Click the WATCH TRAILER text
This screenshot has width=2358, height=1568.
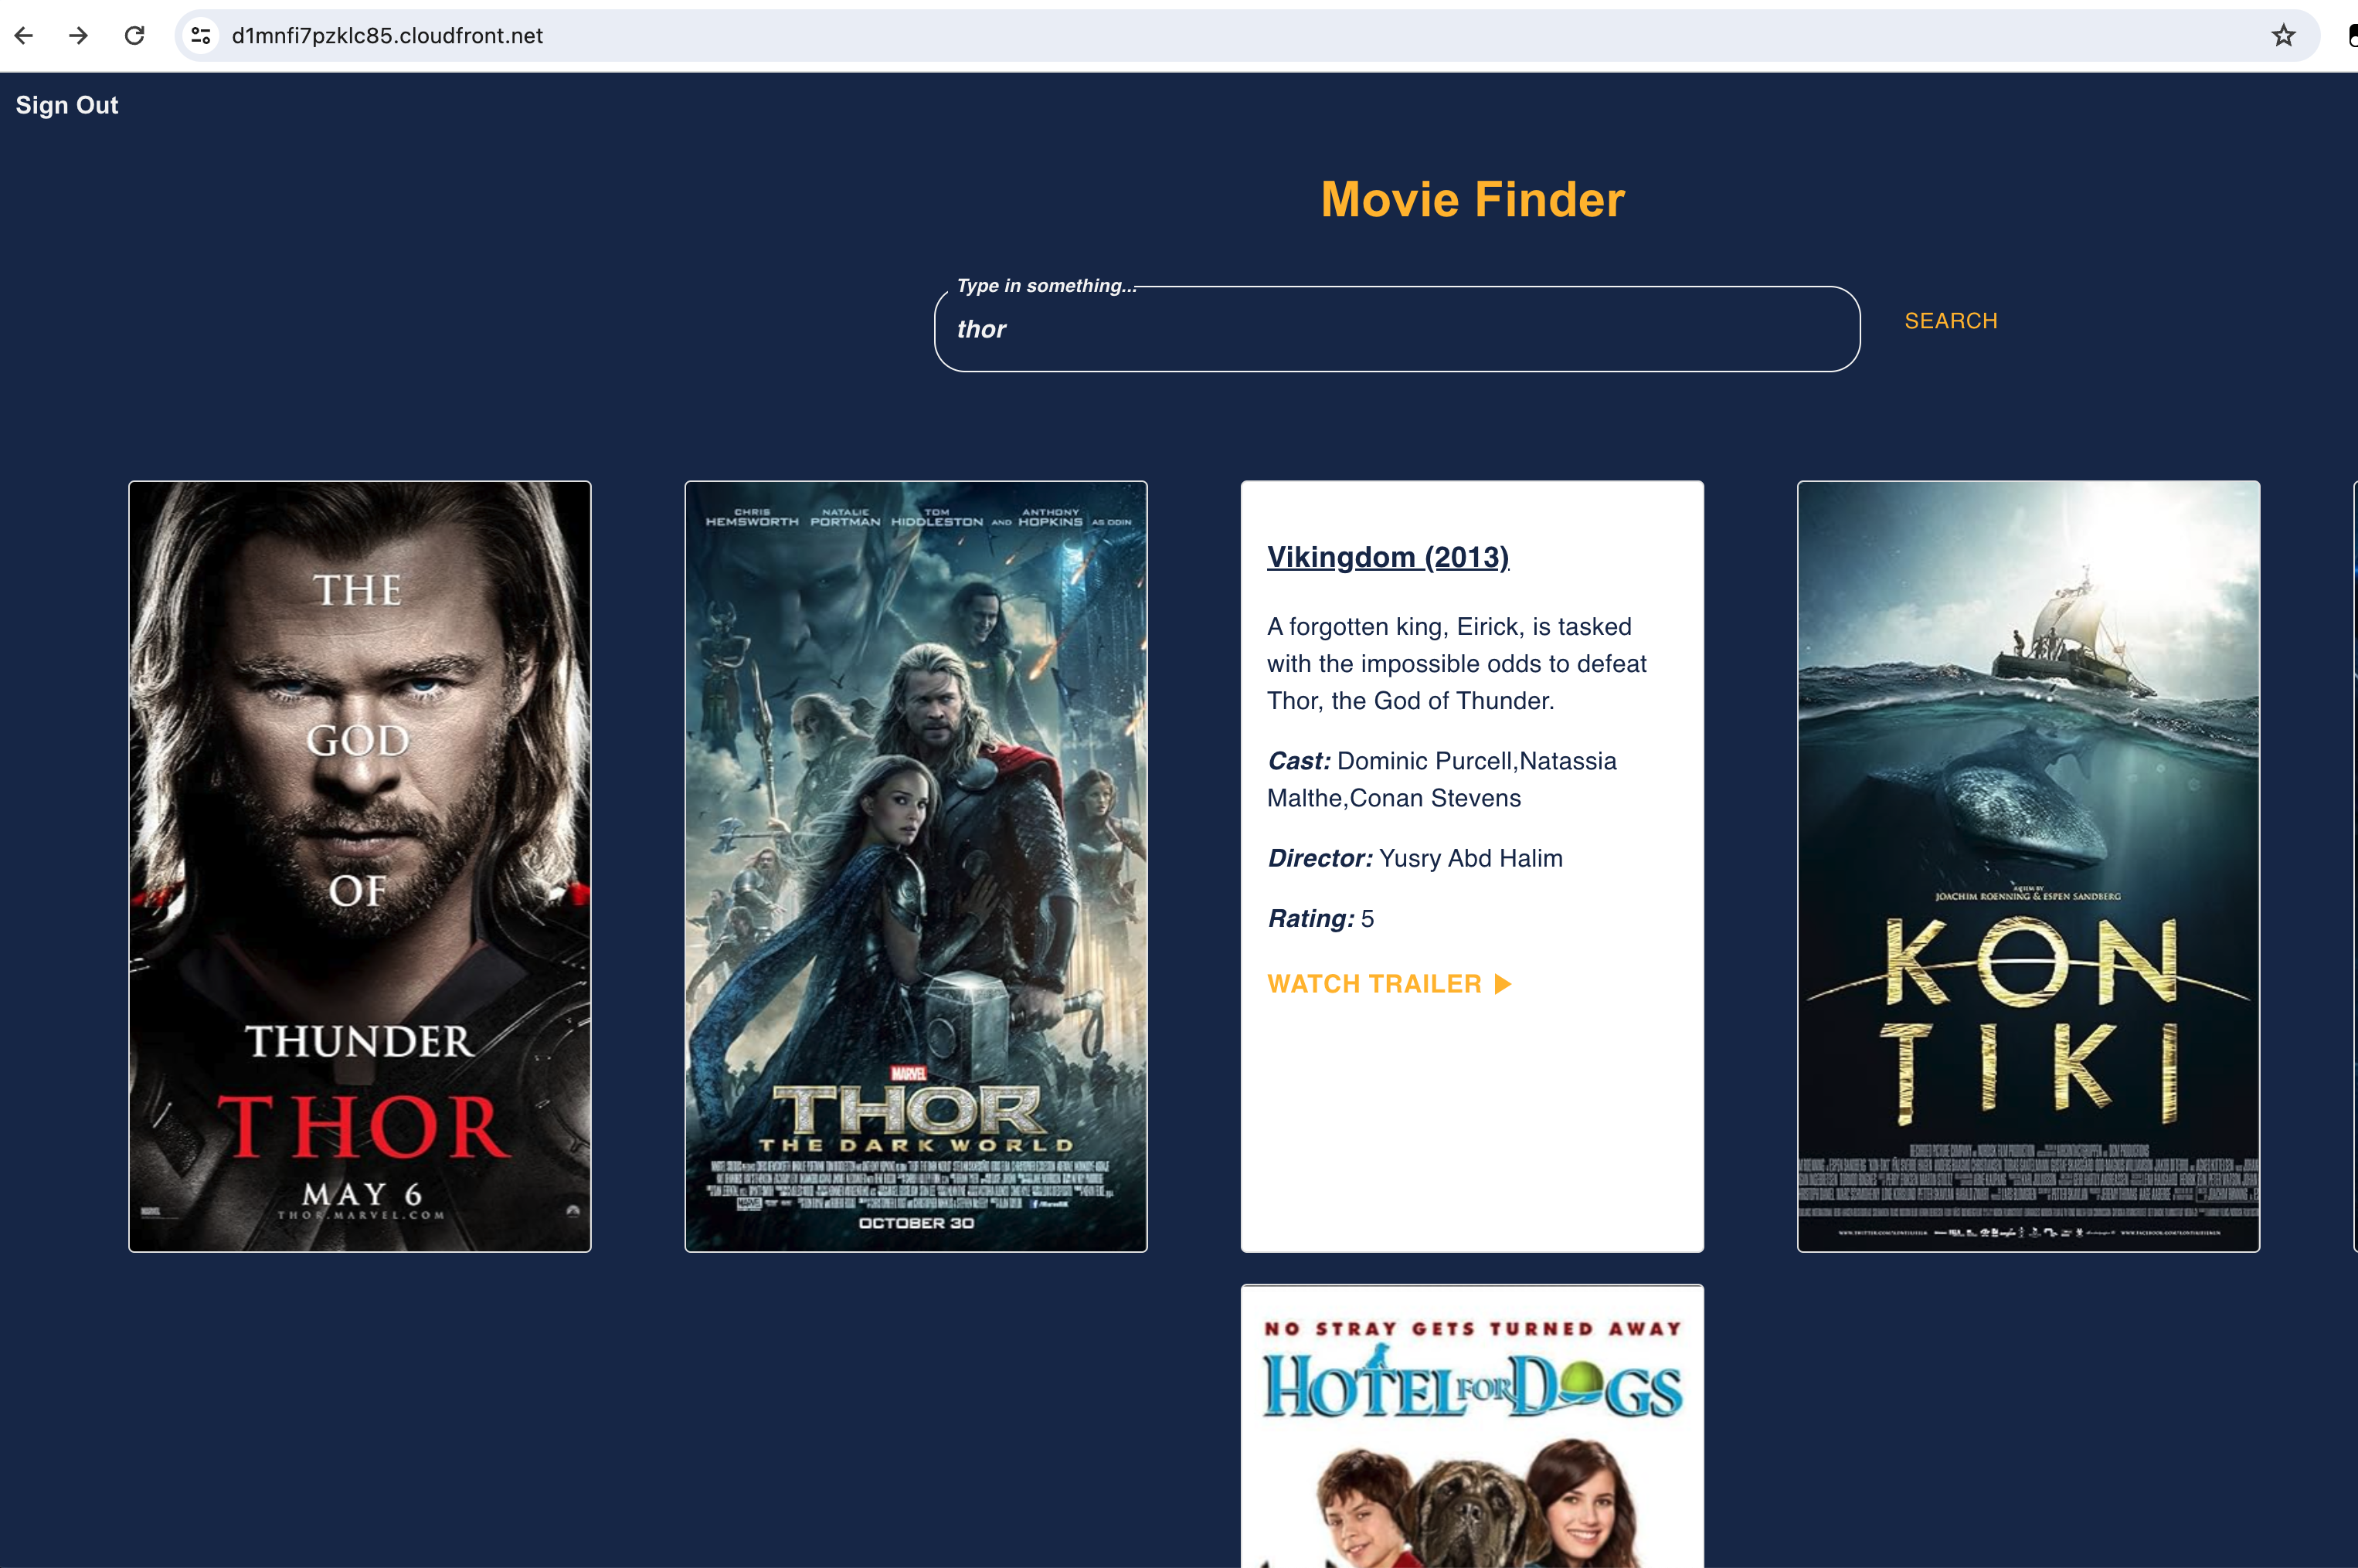[1374, 984]
